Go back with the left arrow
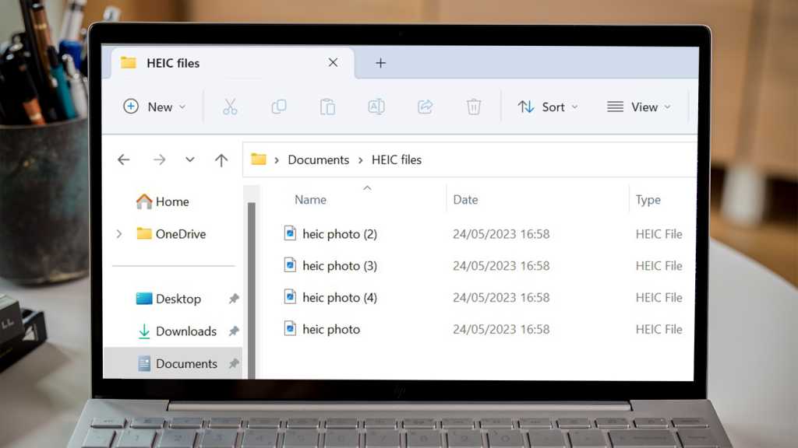 click(x=124, y=160)
